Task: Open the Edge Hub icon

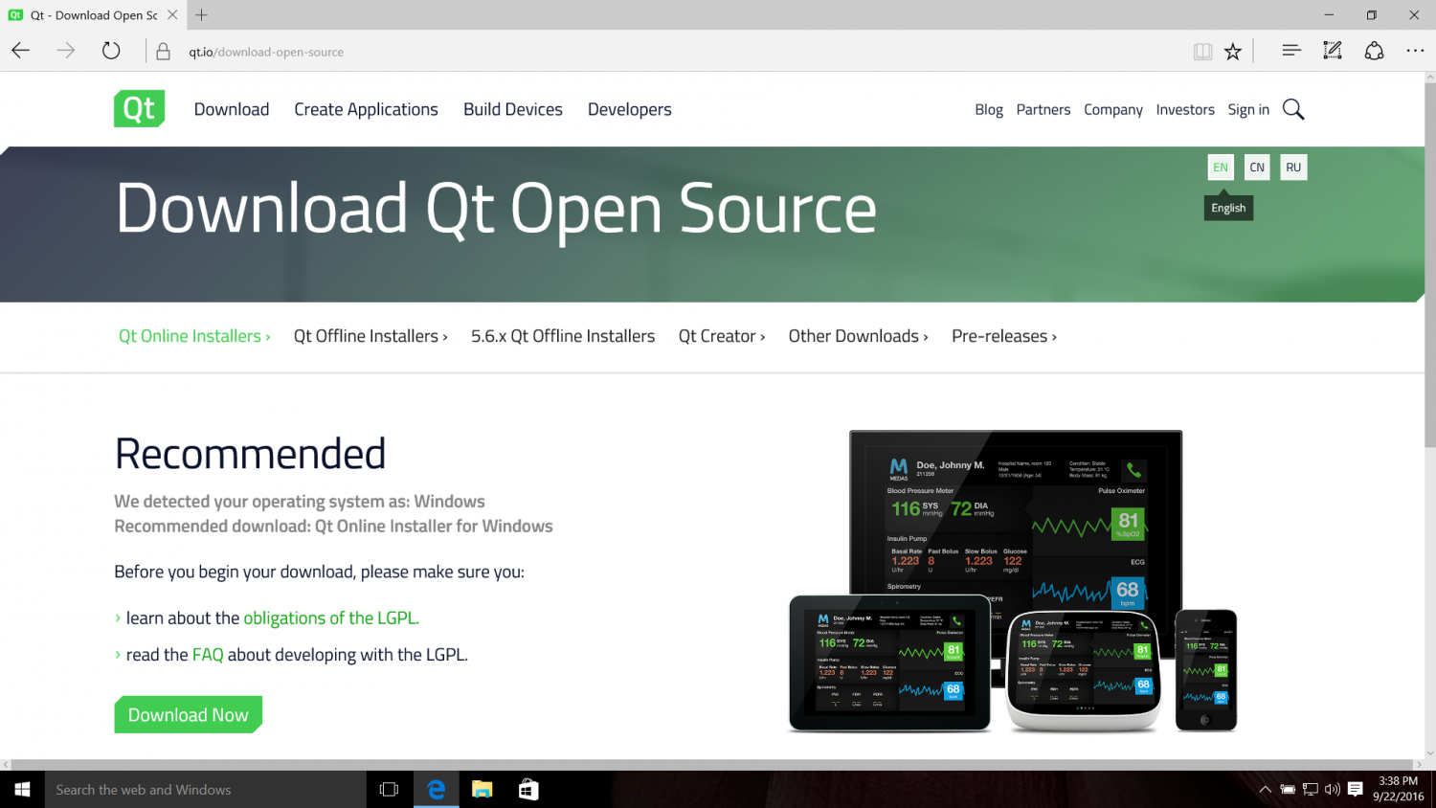Action: [1290, 51]
